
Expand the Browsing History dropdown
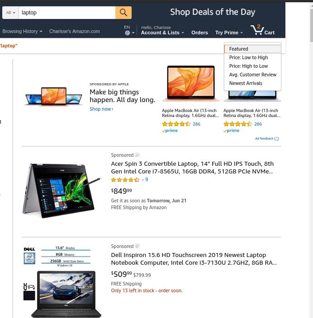pyautogui.click(x=22, y=31)
